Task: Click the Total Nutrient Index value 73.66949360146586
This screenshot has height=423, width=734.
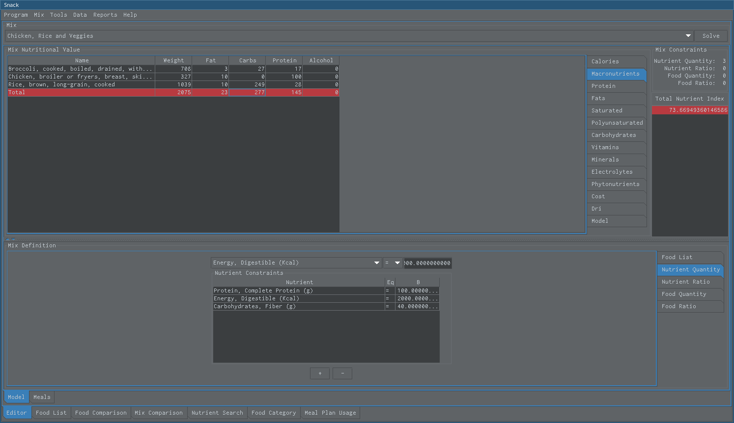Action: [x=690, y=110]
